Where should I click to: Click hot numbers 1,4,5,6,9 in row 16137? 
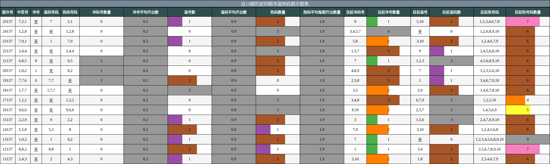(489, 110)
